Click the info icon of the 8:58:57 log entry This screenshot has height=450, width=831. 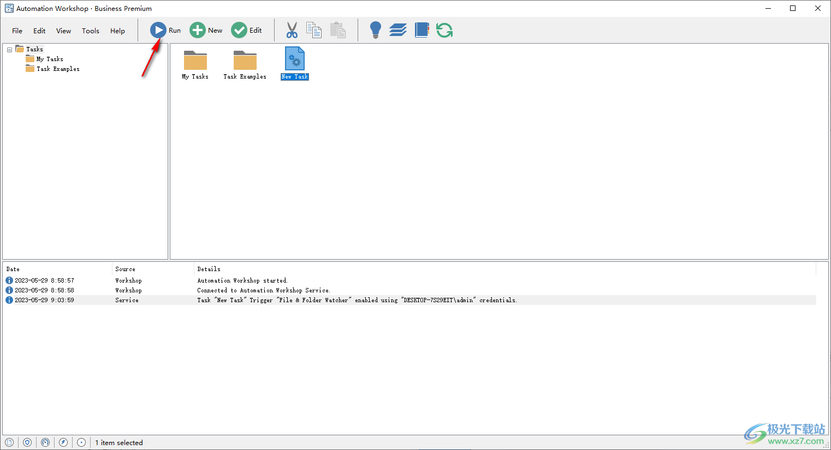click(x=9, y=280)
